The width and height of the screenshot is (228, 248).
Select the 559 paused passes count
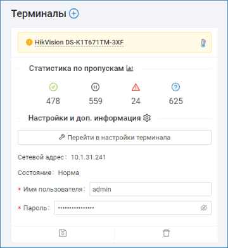tap(96, 101)
